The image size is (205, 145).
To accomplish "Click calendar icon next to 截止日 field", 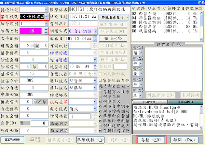I will 93,39.
